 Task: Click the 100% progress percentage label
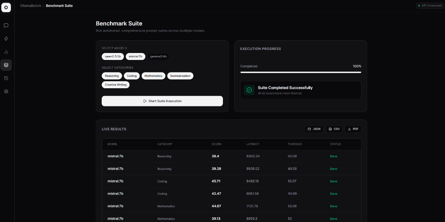[x=357, y=66]
